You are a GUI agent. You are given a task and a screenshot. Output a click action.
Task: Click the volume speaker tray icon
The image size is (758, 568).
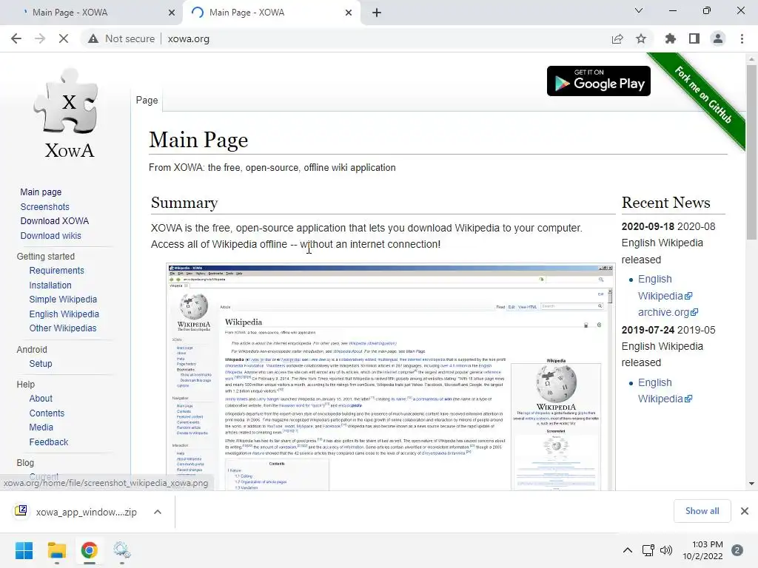[666, 550]
